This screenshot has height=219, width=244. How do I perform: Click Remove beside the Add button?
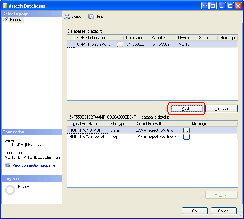coord(221,108)
